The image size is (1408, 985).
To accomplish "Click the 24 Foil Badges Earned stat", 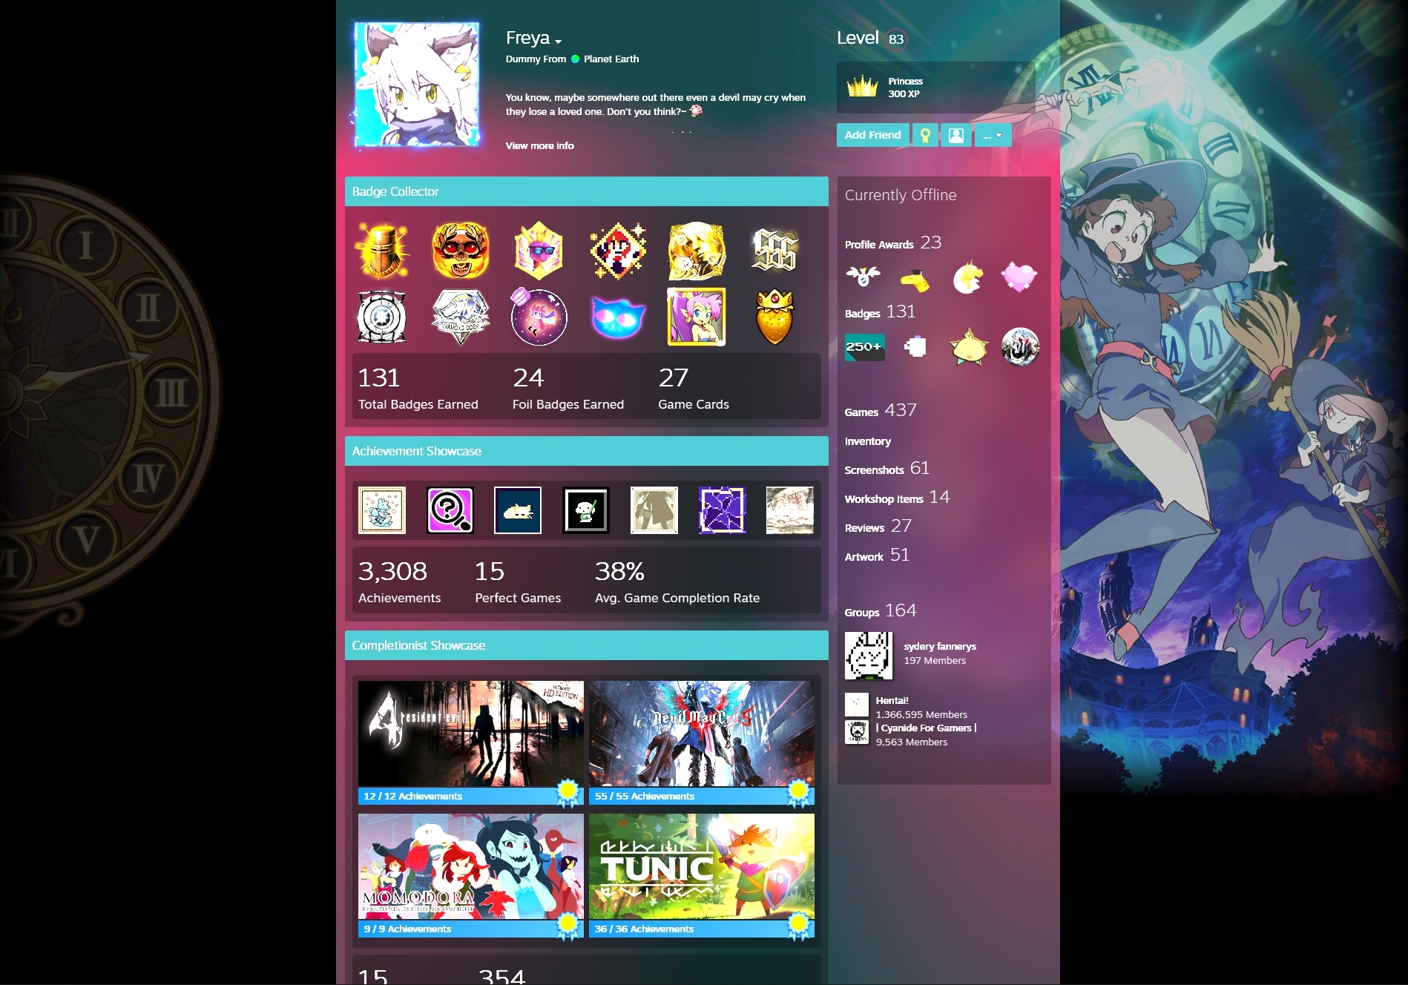I will coord(568,388).
